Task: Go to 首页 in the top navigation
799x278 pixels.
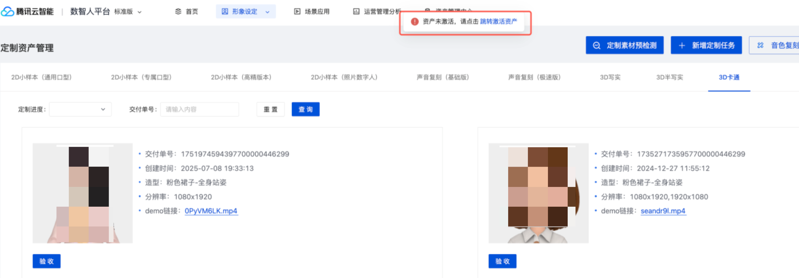Action: coord(192,12)
